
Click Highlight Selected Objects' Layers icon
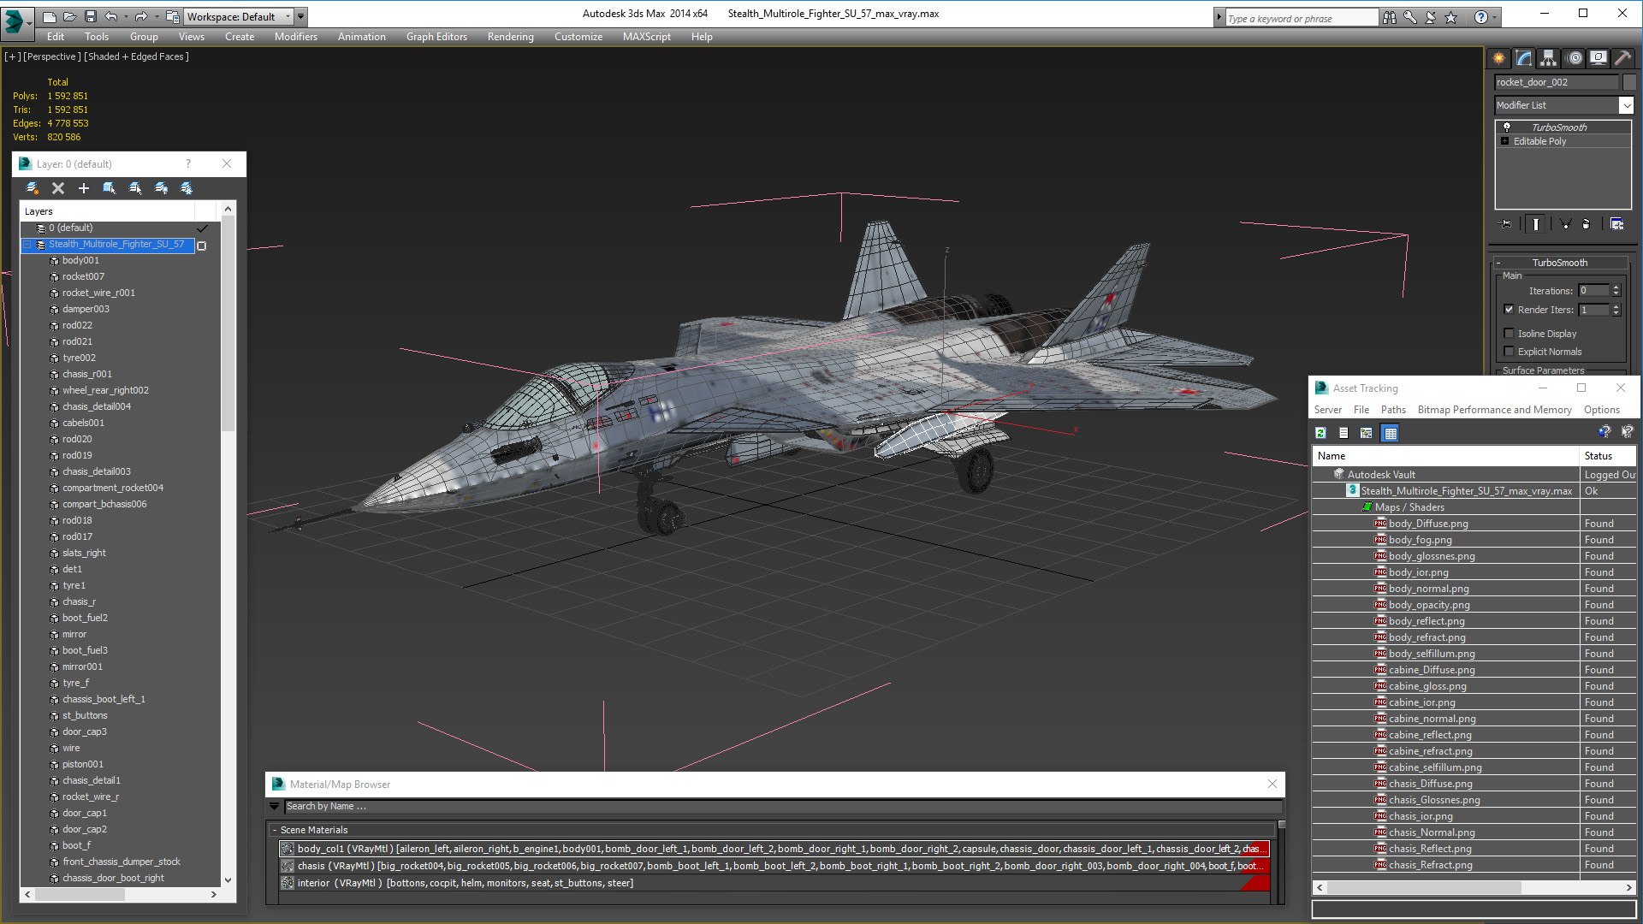(135, 188)
